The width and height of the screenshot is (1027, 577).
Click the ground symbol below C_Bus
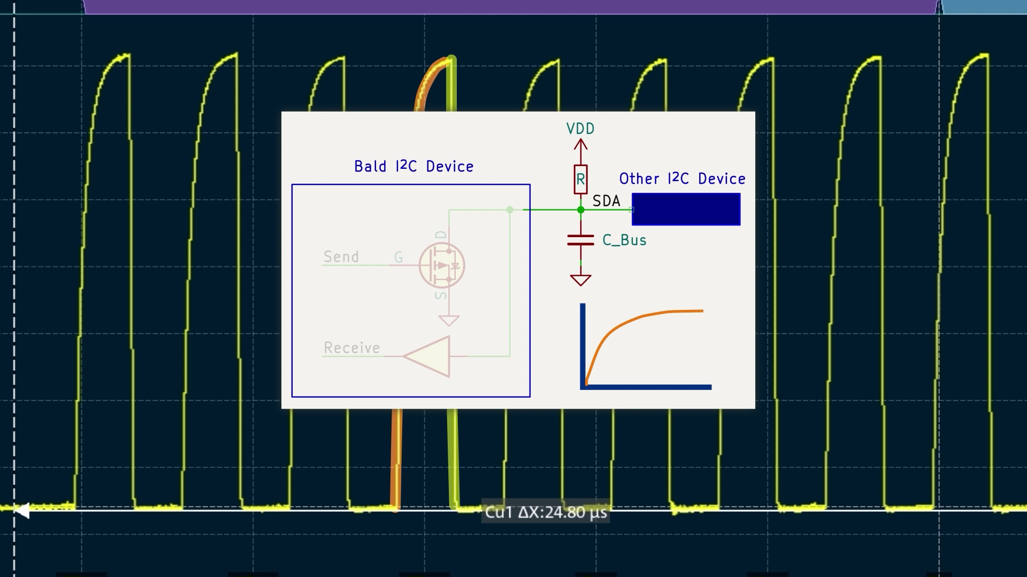click(580, 280)
